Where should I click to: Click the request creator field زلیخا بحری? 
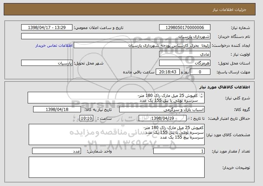(142, 45)
